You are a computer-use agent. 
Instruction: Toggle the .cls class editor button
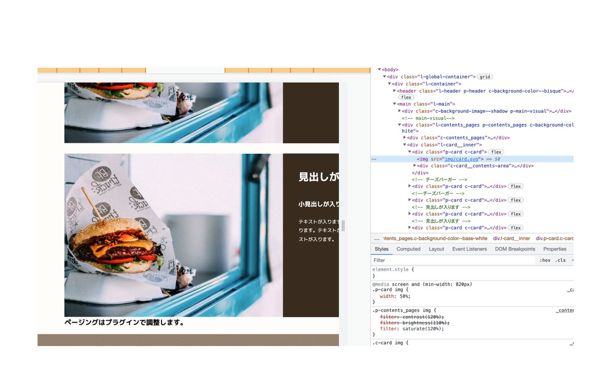pos(561,260)
